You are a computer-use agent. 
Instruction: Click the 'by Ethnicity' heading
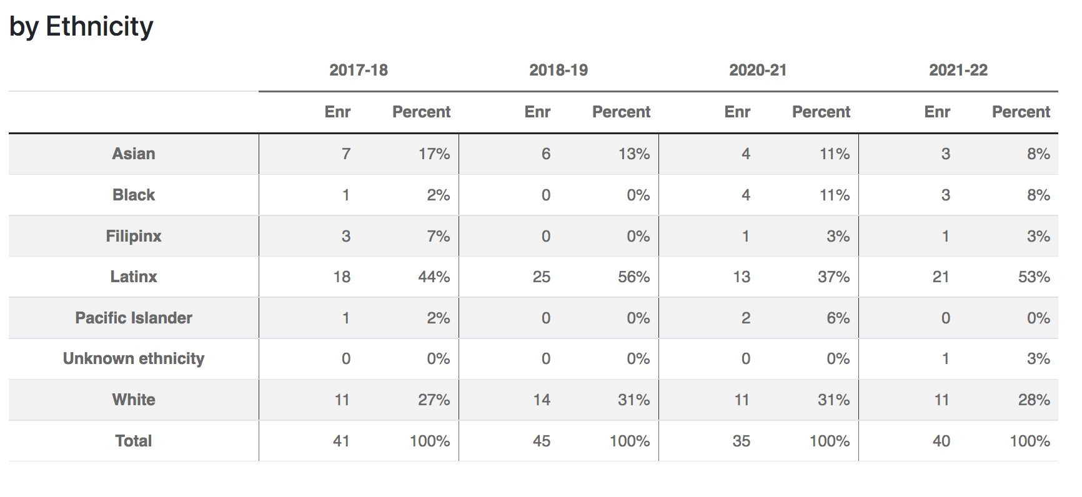point(81,26)
